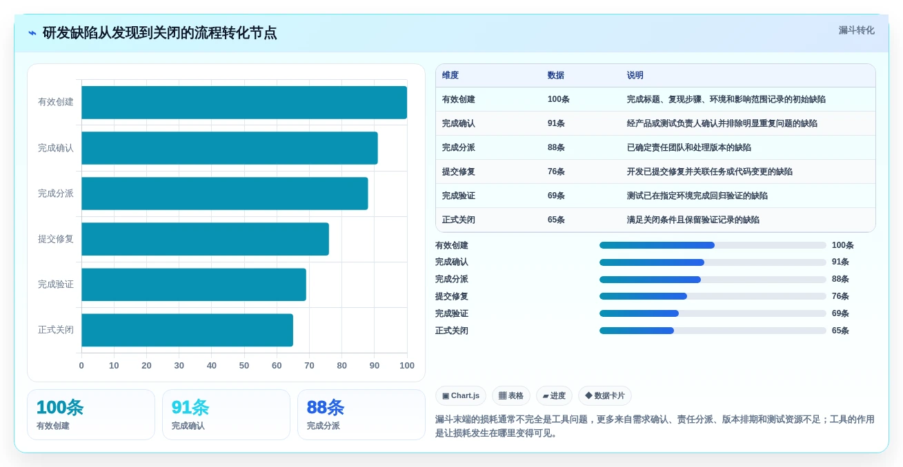Click the 有效创建 bar in the chart
This screenshot has width=903, height=467.
point(244,103)
